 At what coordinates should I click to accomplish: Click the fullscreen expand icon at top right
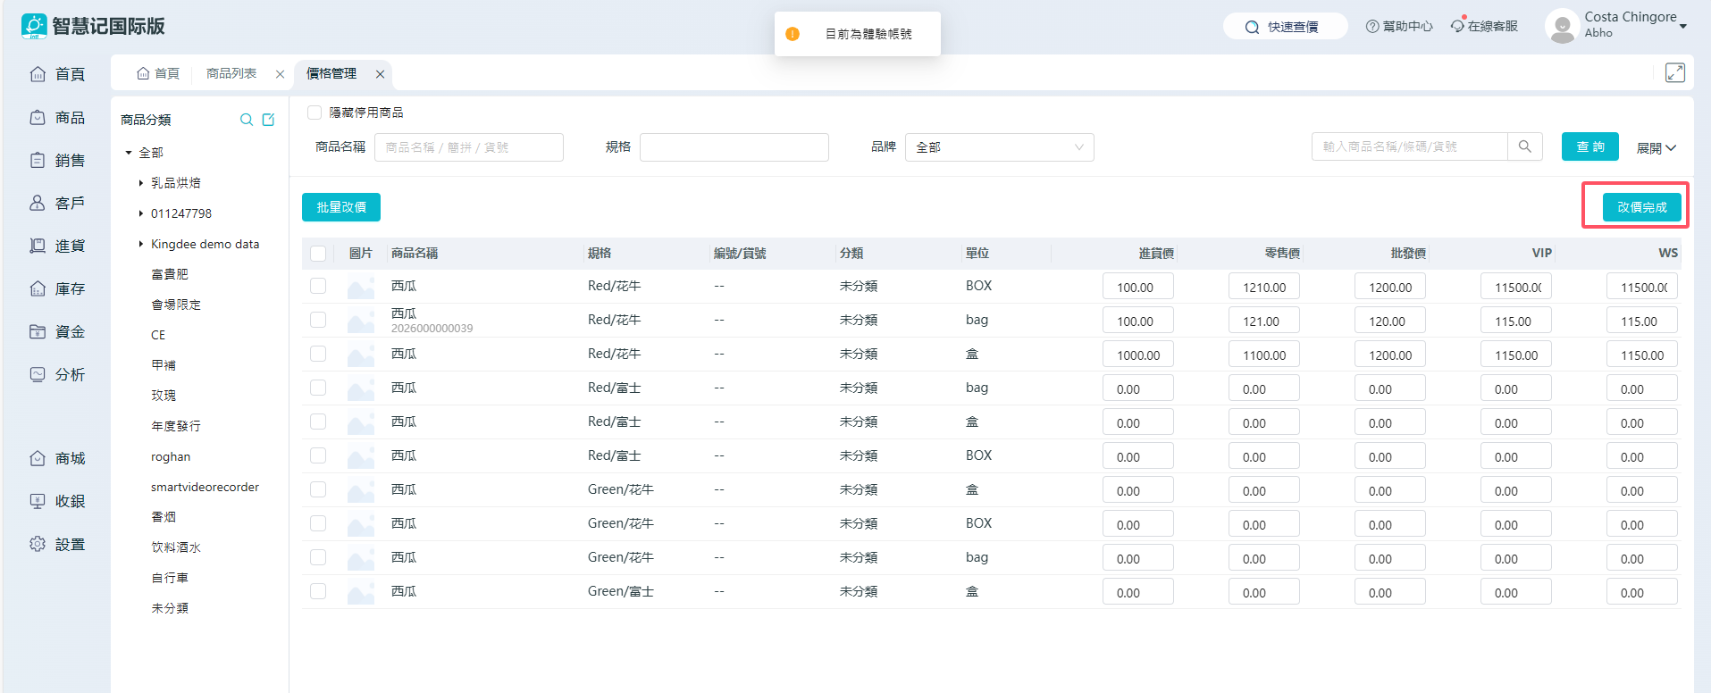[1674, 73]
